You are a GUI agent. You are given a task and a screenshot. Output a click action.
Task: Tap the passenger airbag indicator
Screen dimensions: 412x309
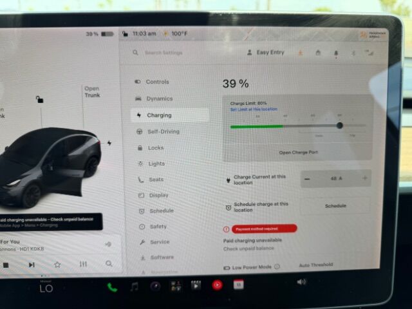click(373, 35)
